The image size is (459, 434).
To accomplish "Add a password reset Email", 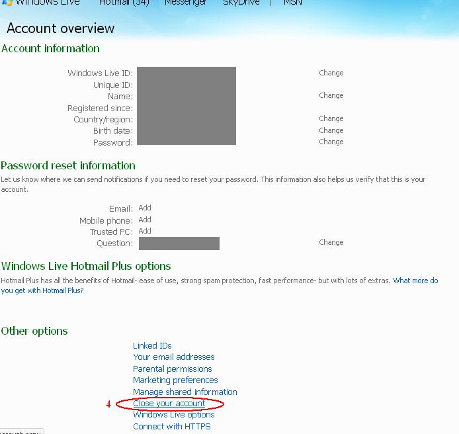I will coord(145,208).
